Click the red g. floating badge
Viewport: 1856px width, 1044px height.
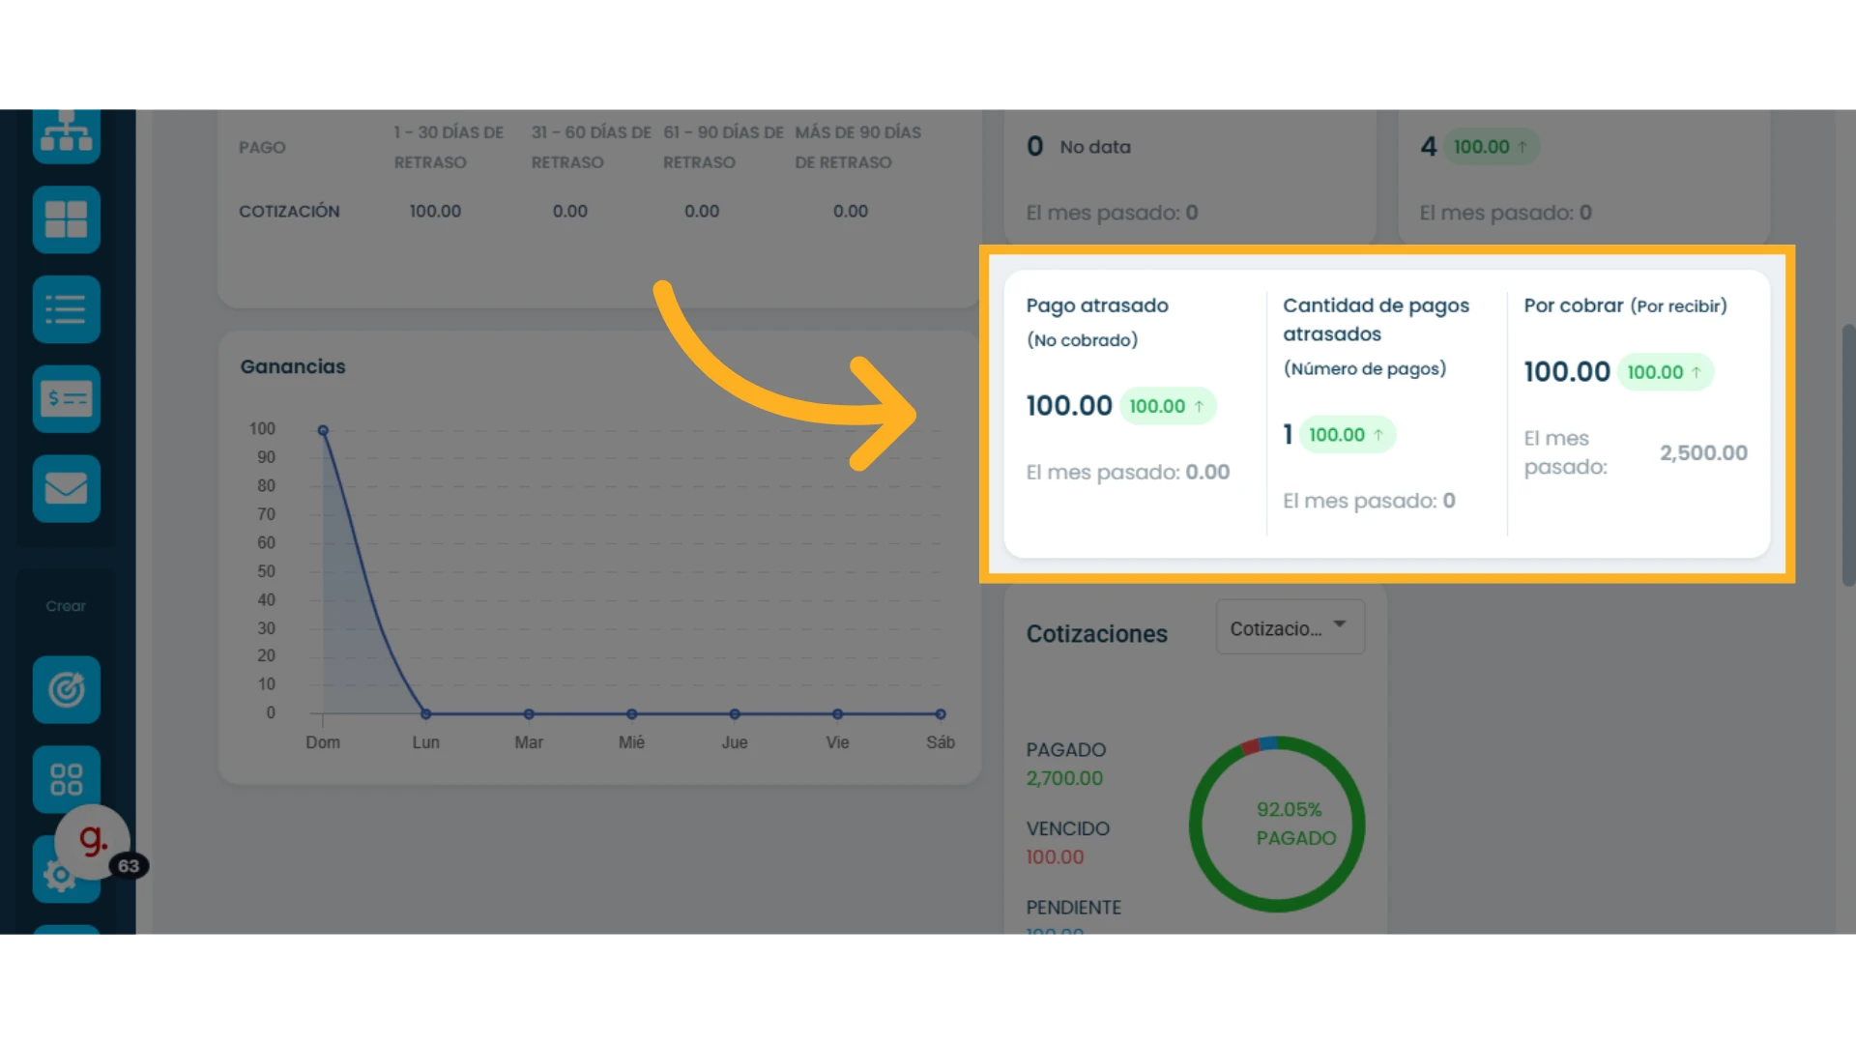click(x=92, y=841)
